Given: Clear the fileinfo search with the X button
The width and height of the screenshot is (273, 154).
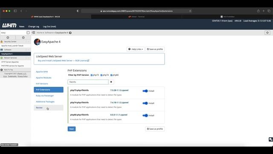Looking at the screenshot, I should point(111,82).
